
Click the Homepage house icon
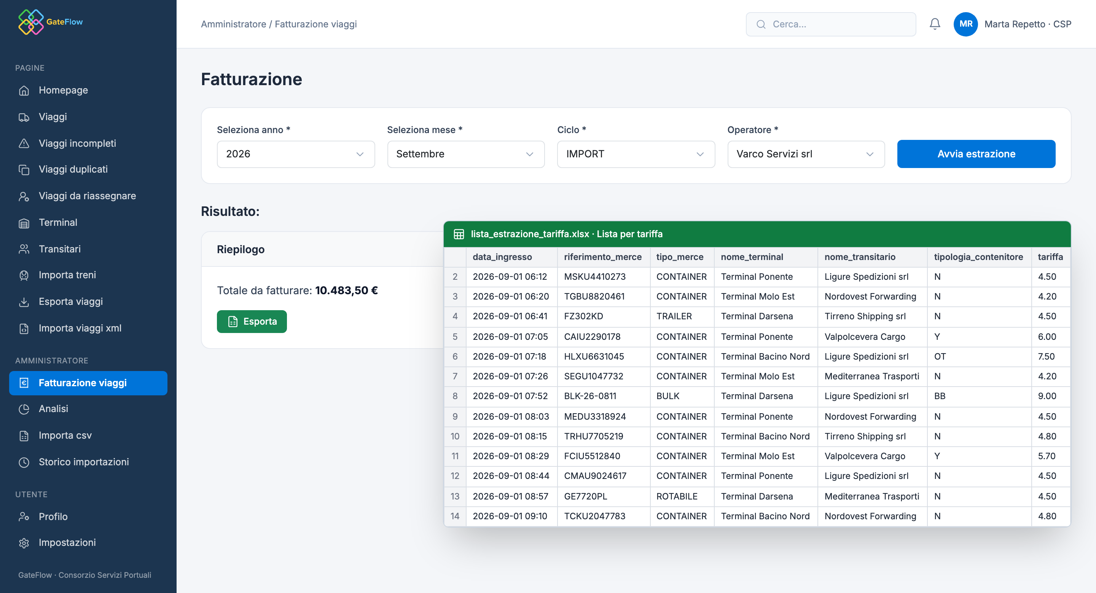coord(24,90)
